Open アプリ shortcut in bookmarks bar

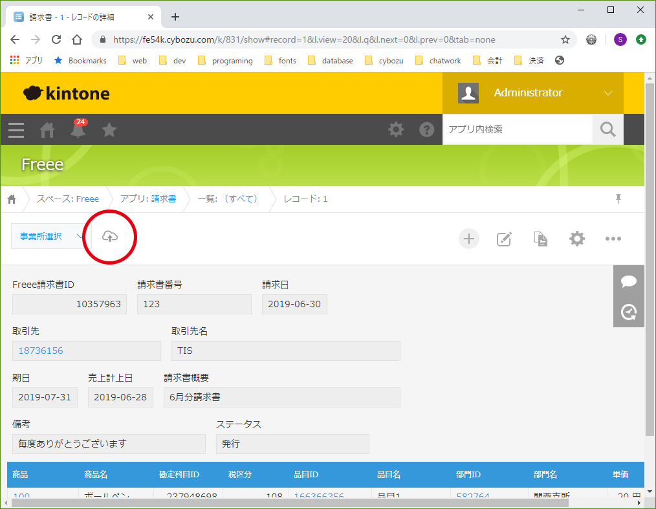point(27,61)
